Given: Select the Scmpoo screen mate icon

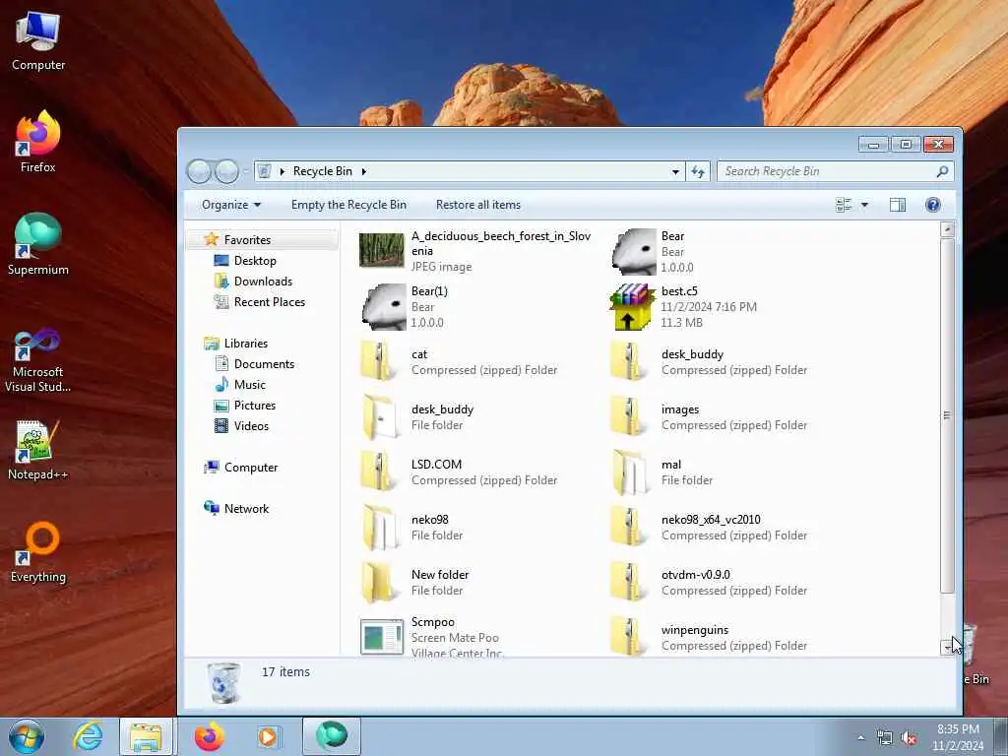Looking at the screenshot, I should (382, 637).
